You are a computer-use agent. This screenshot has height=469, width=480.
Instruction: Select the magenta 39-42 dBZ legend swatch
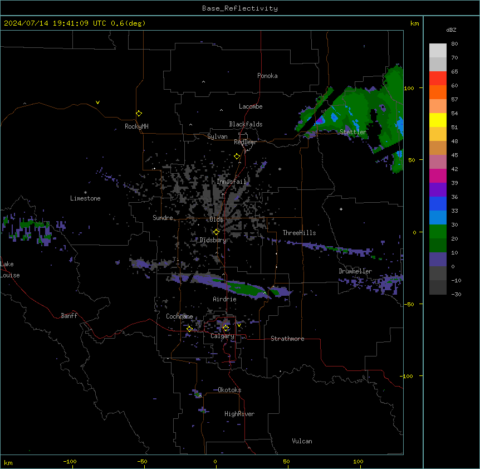click(438, 175)
